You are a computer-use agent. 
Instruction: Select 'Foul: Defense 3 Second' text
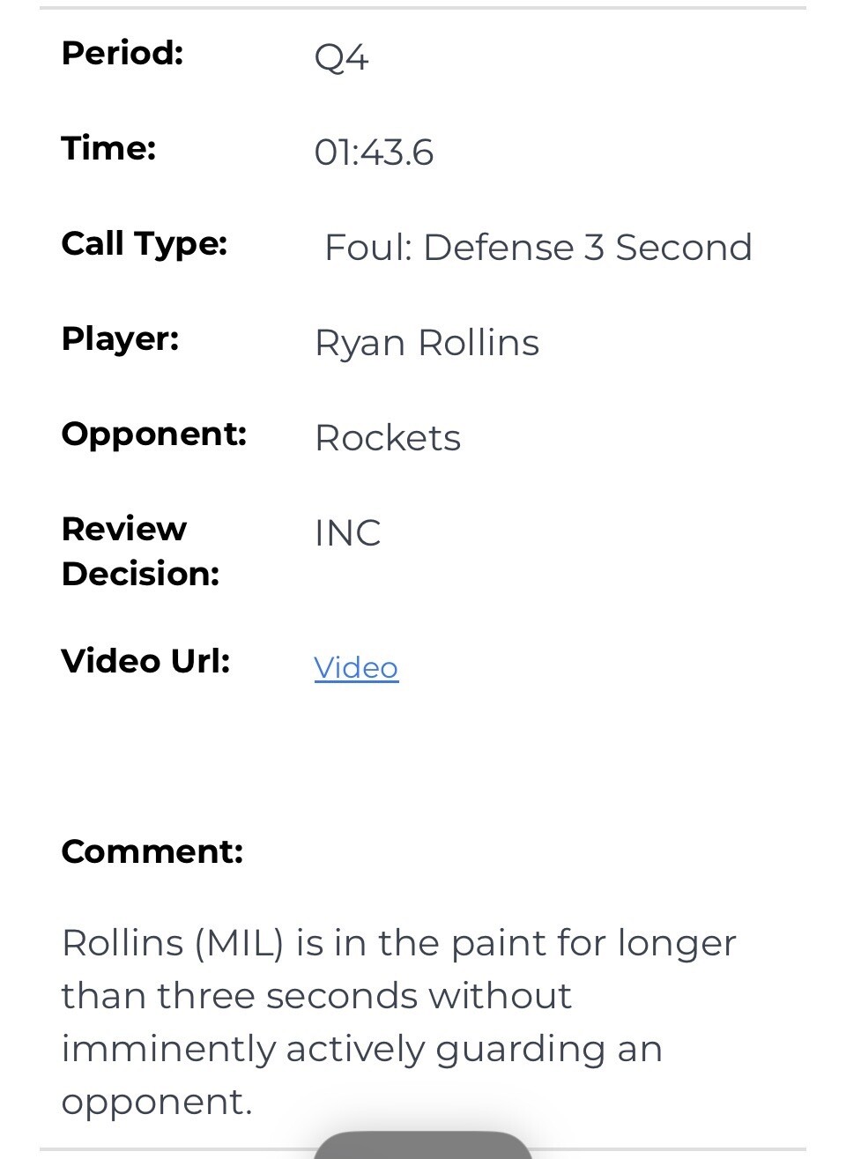(x=538, y=248)
